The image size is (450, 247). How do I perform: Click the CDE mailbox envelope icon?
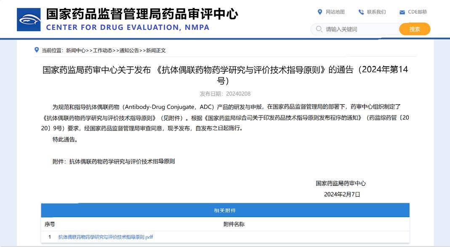(402, 12)
